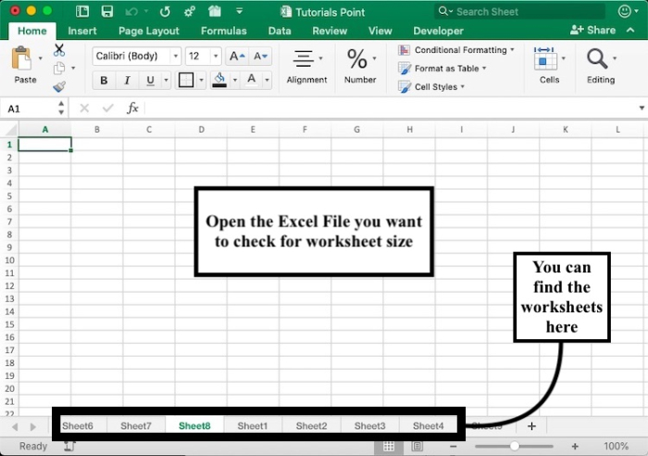
Task: Add a new sheet with plus button
Action: 531,425
